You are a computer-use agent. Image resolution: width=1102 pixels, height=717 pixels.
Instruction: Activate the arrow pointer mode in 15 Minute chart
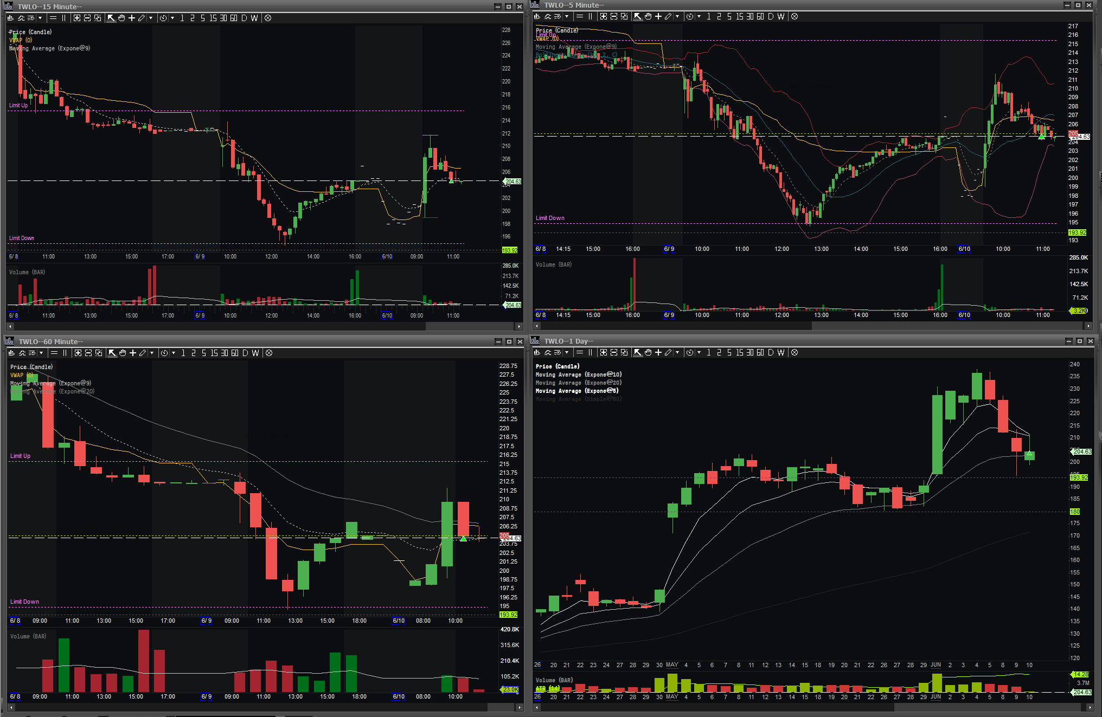tap(111, 18)
